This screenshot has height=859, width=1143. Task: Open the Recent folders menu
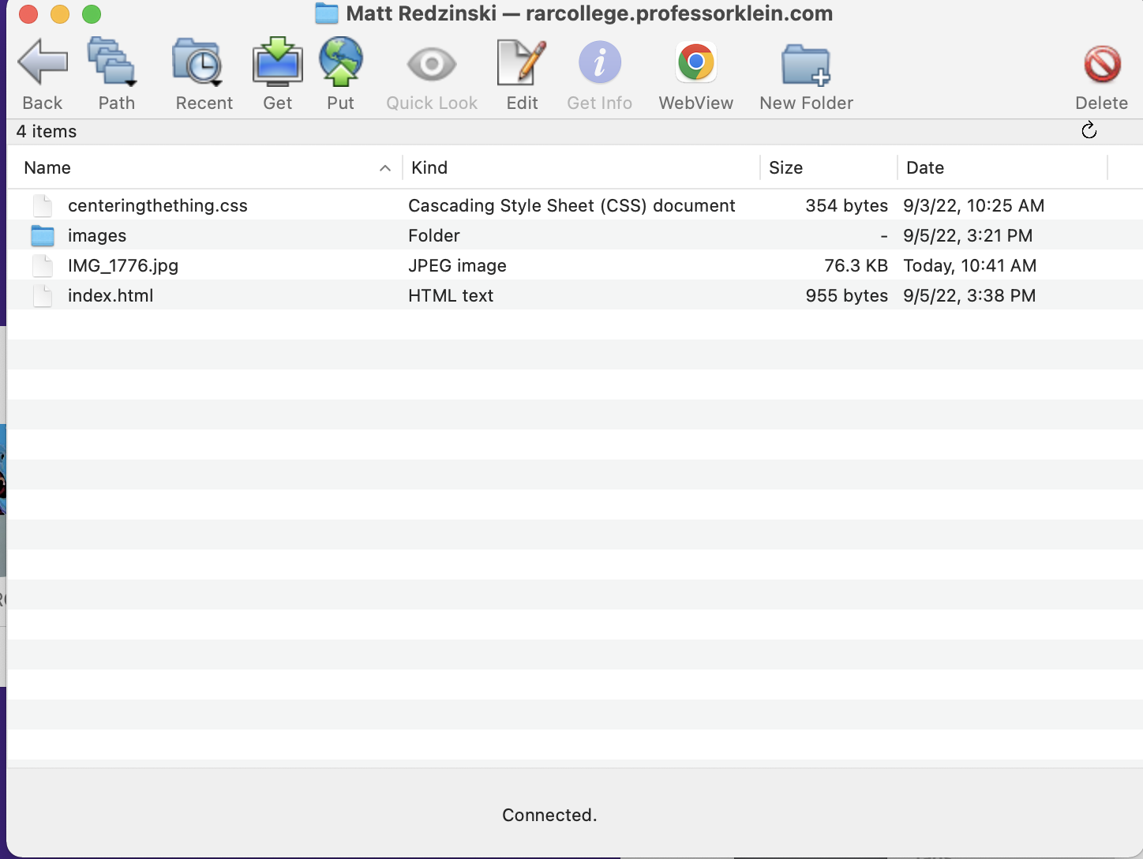[x=197, y=62]
